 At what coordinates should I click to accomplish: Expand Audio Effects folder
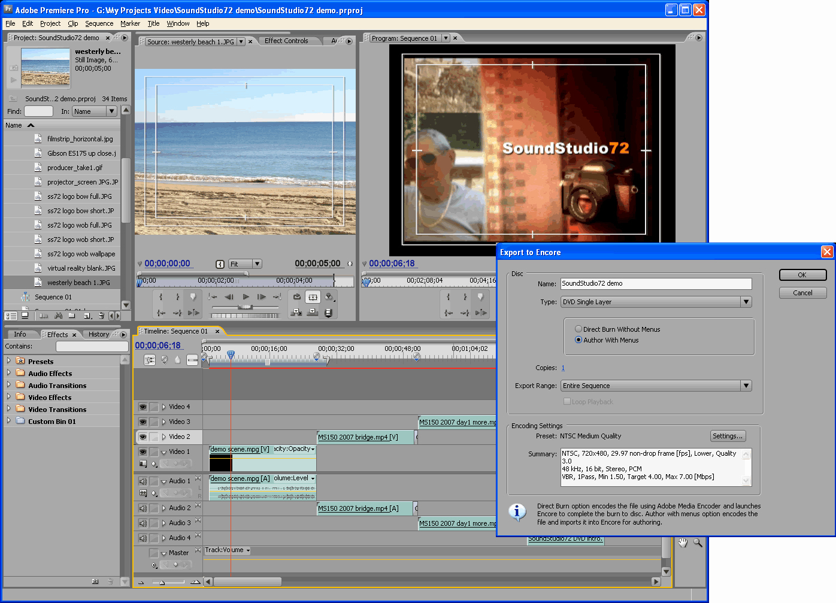(x=8, y=373)
